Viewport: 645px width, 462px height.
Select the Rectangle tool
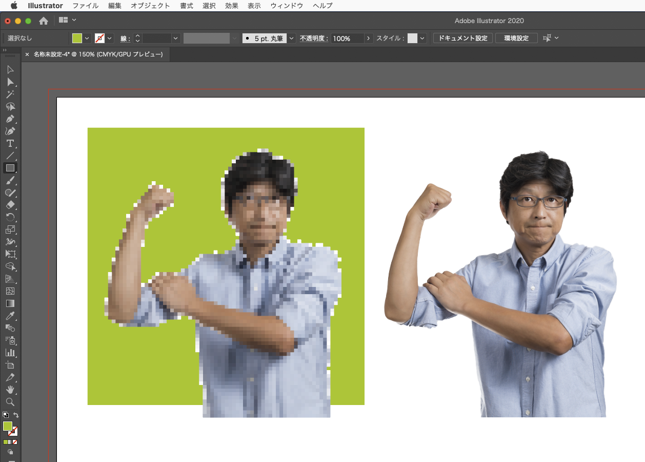pos(10,168)
